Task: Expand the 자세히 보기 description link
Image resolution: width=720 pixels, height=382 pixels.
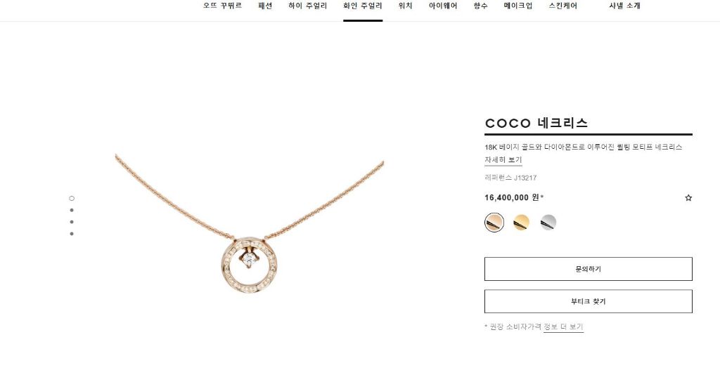Action: point(503,159)
